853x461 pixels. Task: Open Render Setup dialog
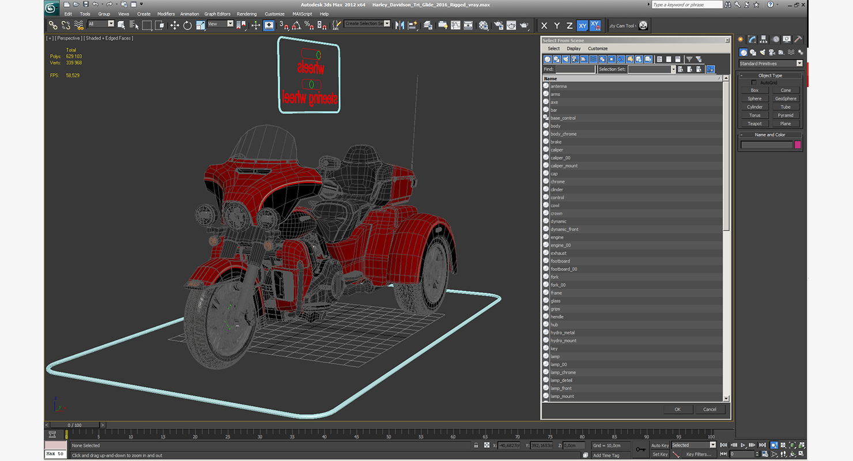(498, 25)
